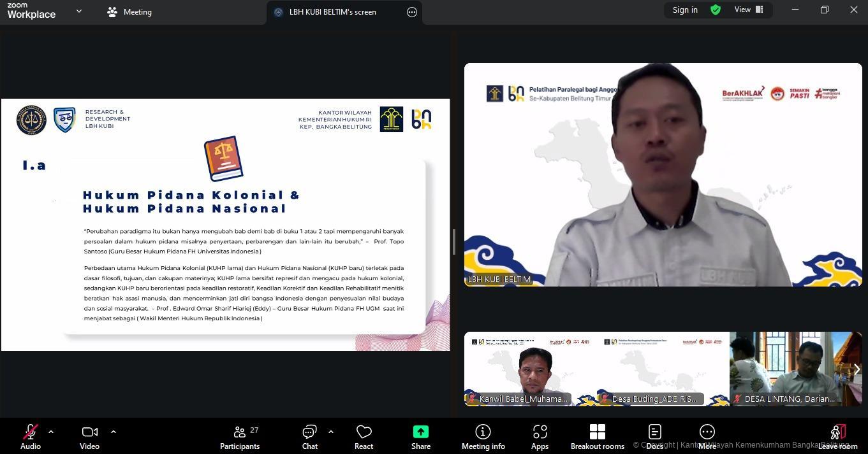
Task: Open the React emoji menu
Action: click(364, 437)
